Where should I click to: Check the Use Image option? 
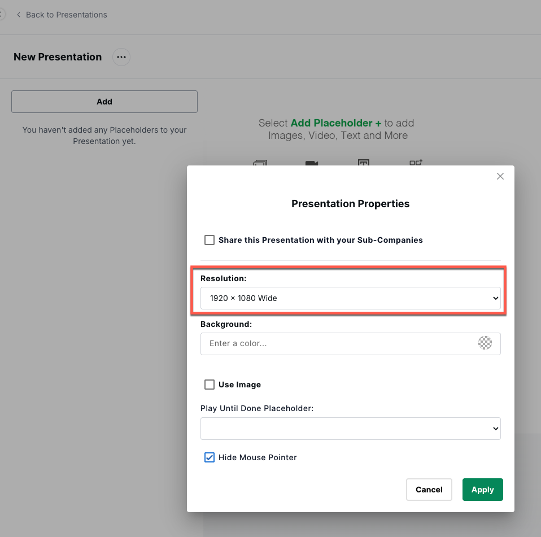[210, 385]
